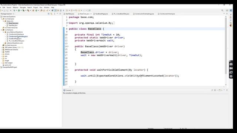Click the New Java Class toolbar icon
This screenshot has height=133, width=237.
[36, 10]
